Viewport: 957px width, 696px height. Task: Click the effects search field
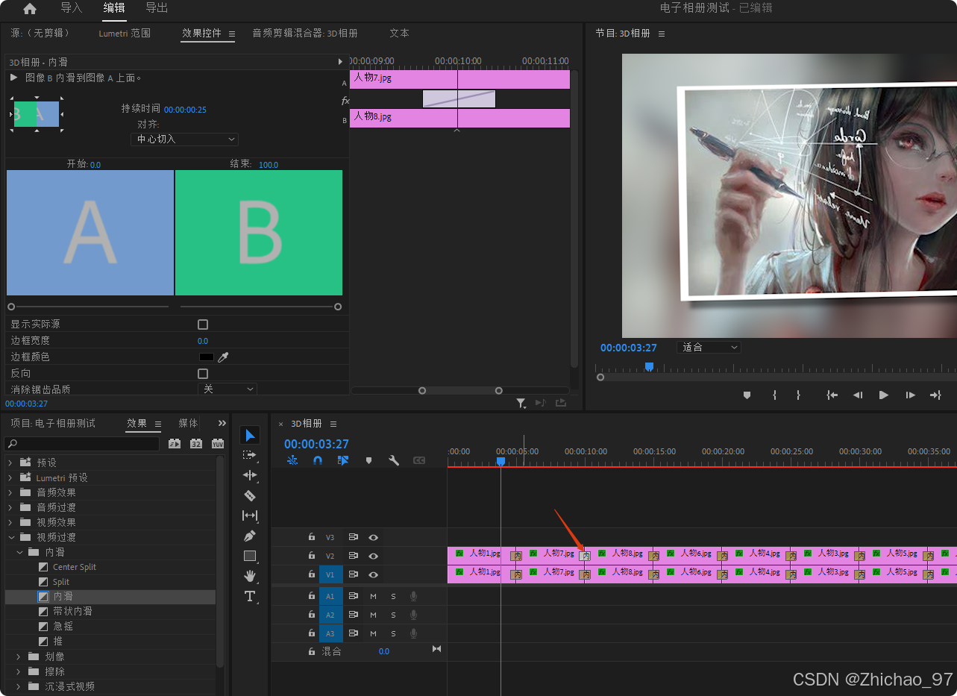point(82,444)
